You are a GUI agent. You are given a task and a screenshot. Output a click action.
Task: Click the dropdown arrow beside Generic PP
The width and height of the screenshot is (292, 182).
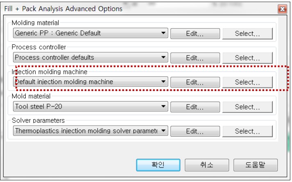[x=163, y=33]
